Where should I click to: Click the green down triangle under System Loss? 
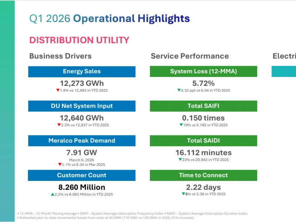tap(179, 90)
